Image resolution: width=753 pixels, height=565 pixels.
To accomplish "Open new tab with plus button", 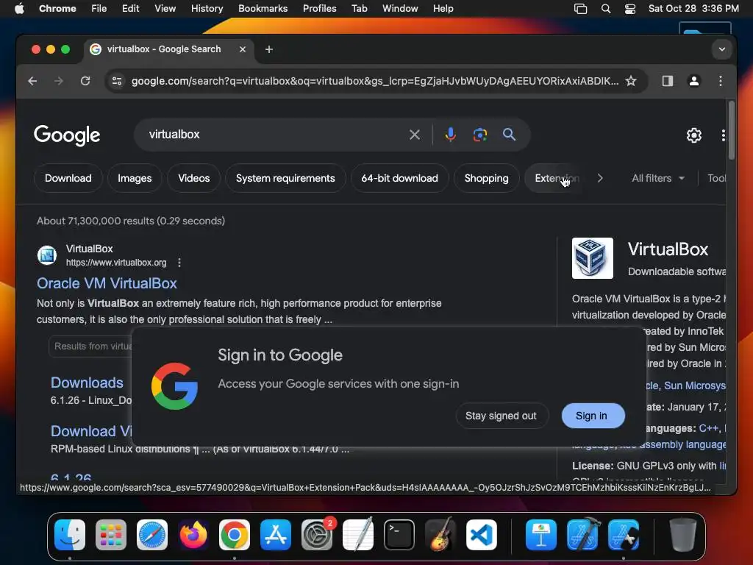I will (269, 49).
